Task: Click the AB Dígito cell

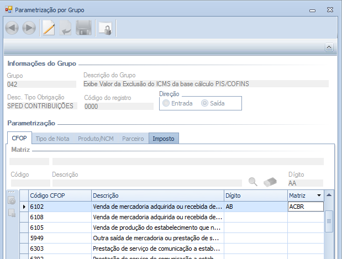Action: [x=256, y=207]
